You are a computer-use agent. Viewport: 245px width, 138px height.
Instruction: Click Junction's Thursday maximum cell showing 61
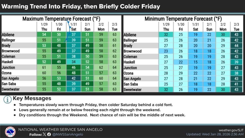pyautogui.click(x=44, y=67)
